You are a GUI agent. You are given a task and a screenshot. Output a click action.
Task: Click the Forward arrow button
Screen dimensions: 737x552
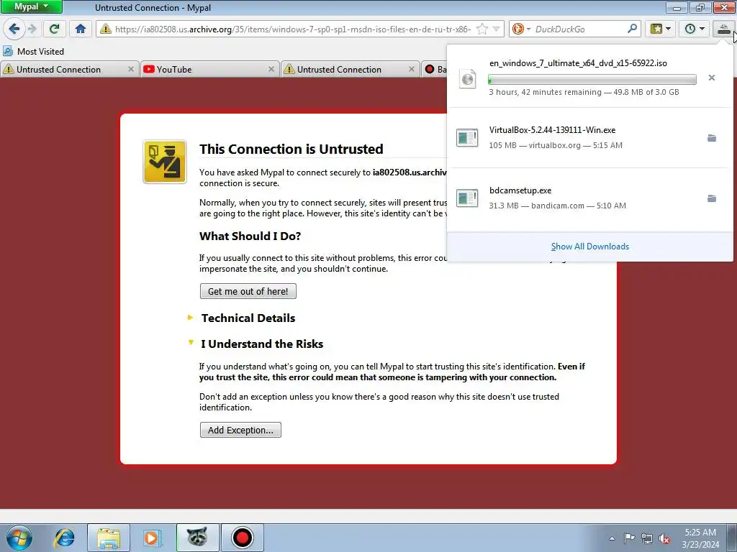pyautogui.click(x=32, y=29)
